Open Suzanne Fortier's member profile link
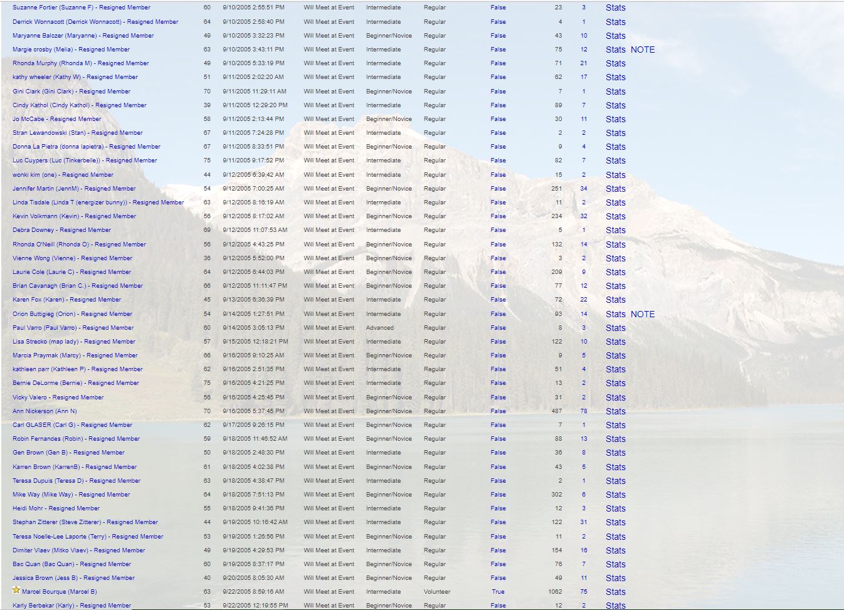This screenshot has height=610, width=844. coord(81,8)
